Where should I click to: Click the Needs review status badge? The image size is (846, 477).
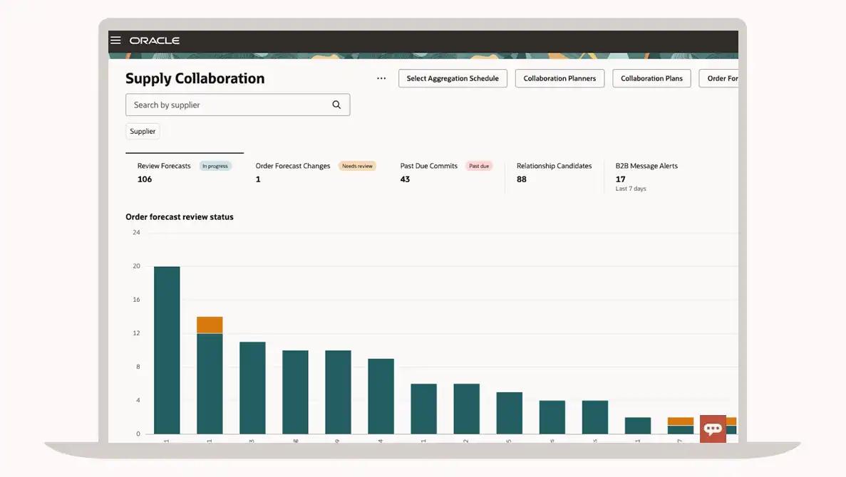[x=357, y=166]
